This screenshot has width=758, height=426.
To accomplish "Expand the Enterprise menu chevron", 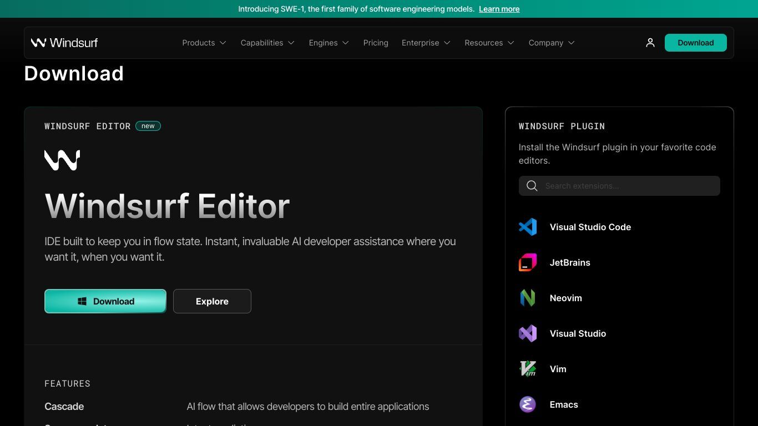I will tap(447, 43).
